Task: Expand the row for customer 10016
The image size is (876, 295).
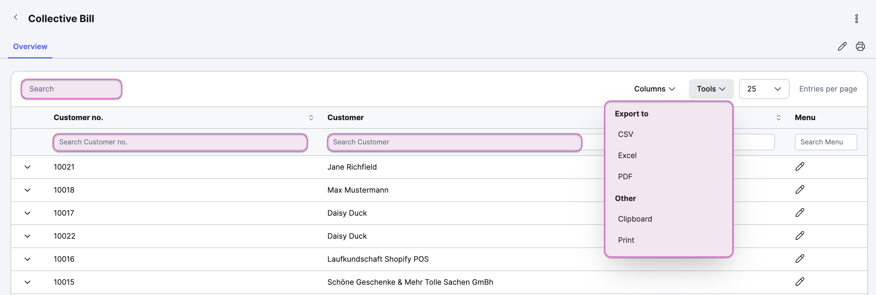Action: pos(27,260)
